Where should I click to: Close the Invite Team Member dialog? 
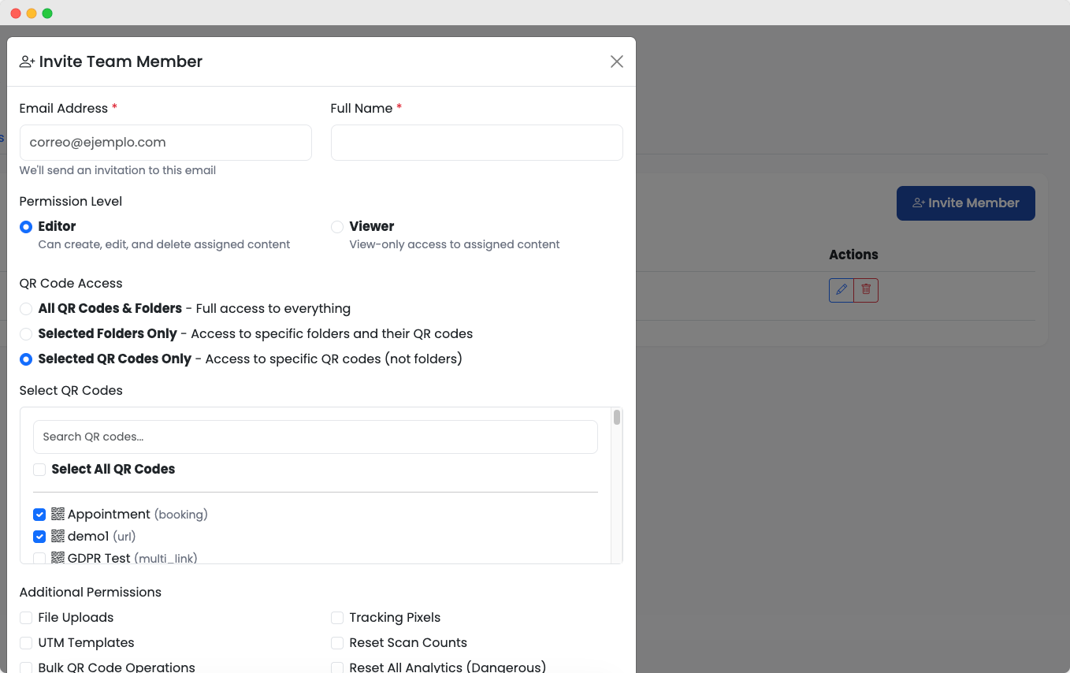[617, 61]
